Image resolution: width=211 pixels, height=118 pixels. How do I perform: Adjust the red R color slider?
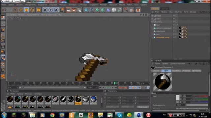[200, 96]
